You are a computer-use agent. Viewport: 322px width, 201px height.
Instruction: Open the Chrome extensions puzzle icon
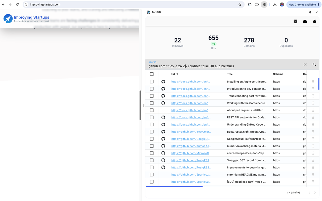(x=257, y=5)
